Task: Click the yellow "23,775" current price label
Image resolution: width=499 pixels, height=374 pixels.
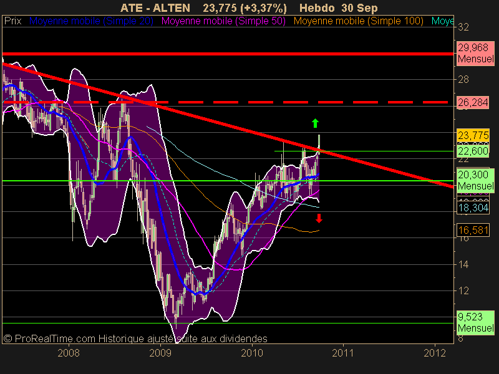Action: click(x=473, y=135)
